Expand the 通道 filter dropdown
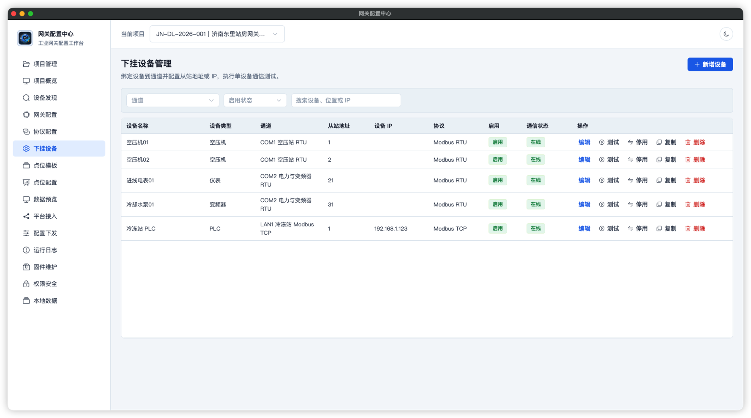The width and height of the screenshot is (751, 418). 172,100
